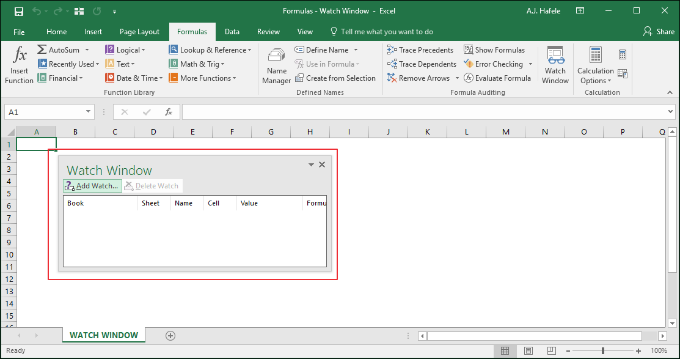Sort Watch Window by Value column header
This screenshot has height=359, width=680.
coord(269,203)
